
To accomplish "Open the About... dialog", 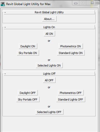I will click(x=49, y=19).
